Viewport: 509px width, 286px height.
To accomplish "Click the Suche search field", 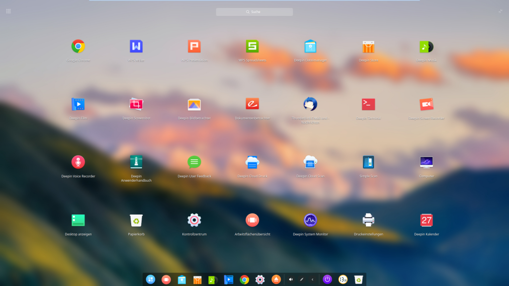I will (254, 12).
